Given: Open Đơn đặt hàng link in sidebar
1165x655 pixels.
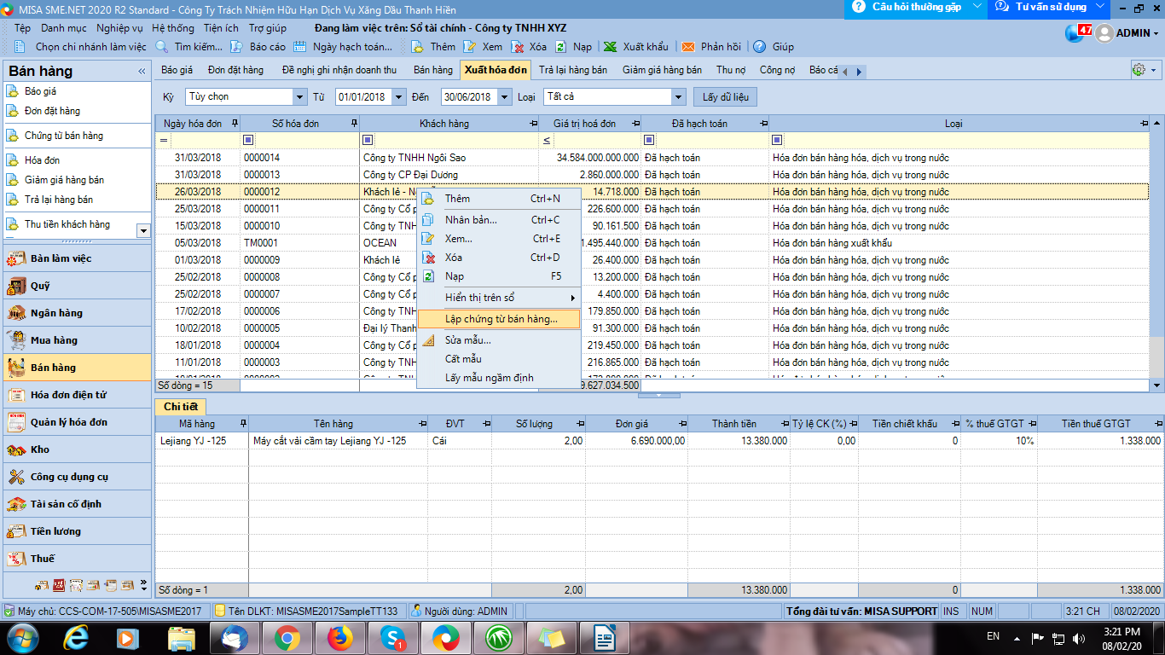Looking at the screenshot, I should [x=53, y=111].
